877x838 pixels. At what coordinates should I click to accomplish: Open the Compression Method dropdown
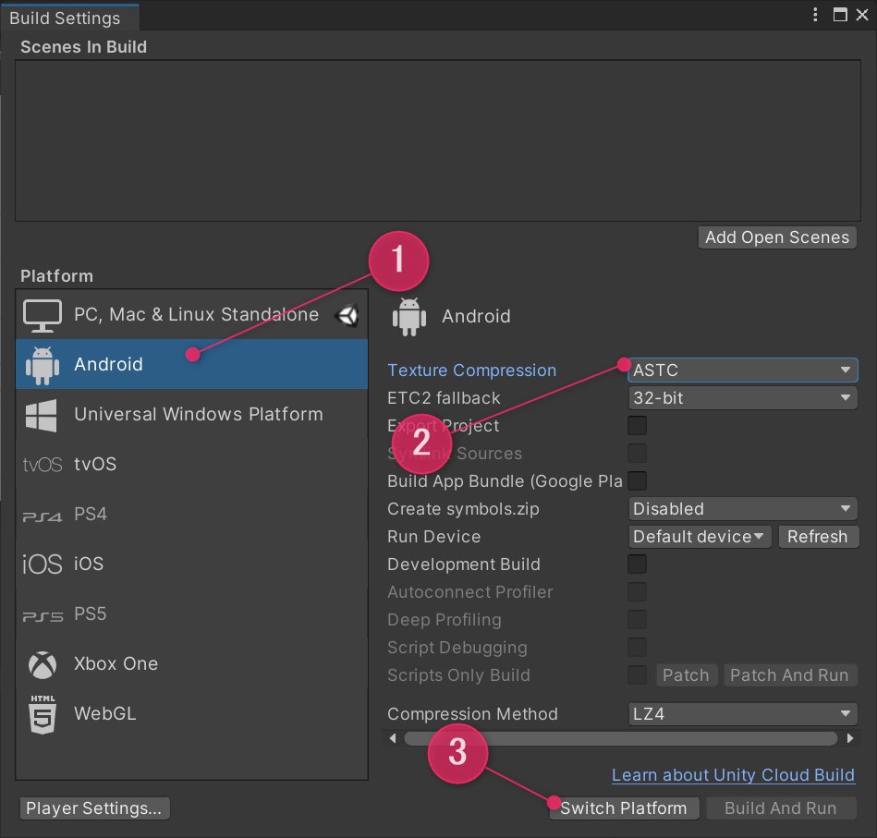742,713
